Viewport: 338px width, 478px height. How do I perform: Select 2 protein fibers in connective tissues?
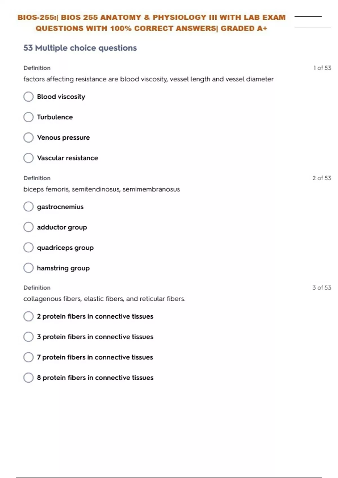click(28, 316)
